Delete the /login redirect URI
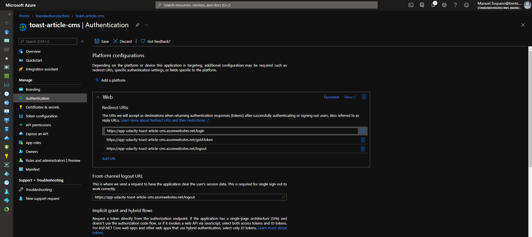 click(363, 131)
